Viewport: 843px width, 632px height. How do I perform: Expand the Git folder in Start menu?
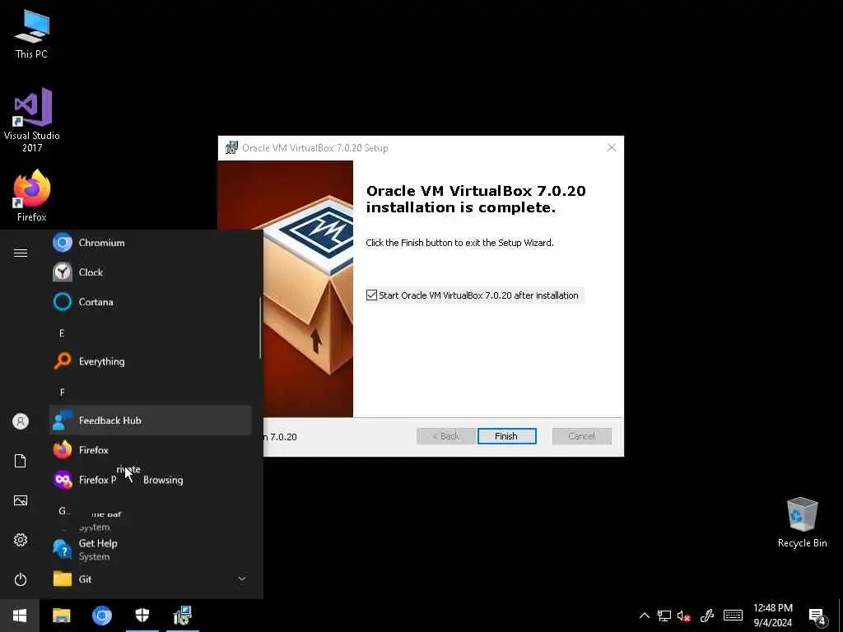coord(151,579)
